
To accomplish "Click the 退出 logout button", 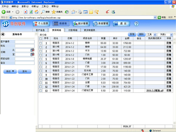I will pos(121,24).
